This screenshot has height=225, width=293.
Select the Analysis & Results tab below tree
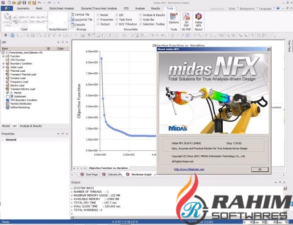[x=31, y=126]
